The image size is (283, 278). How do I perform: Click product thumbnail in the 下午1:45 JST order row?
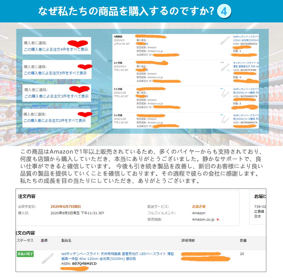pos(224,93)
